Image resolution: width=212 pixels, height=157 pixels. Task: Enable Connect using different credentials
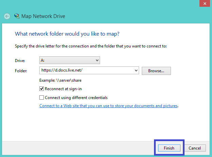coord(41,98)
